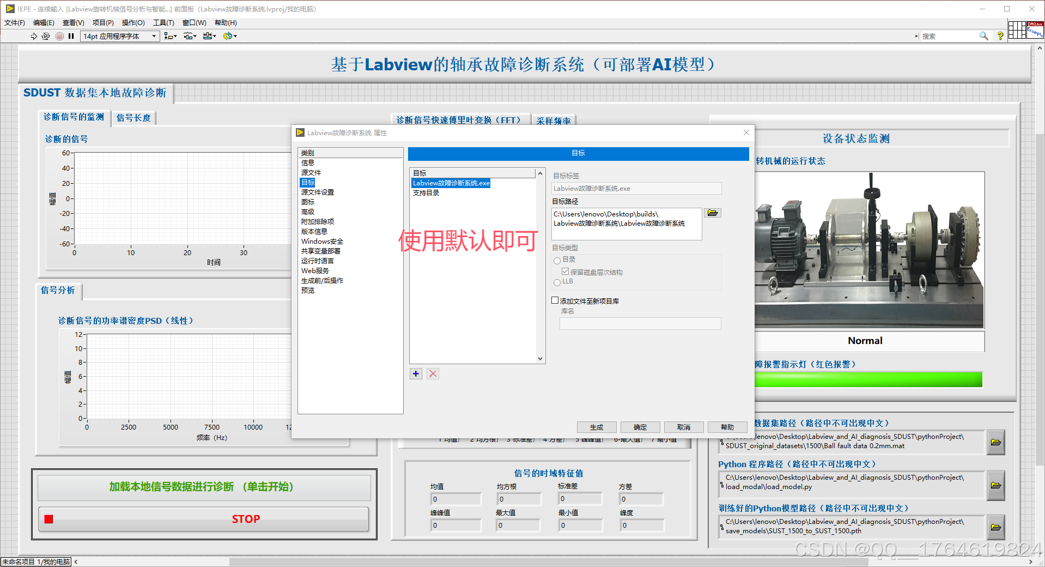1045x567 pixels.
Task: Click the Run Continuously icon
Action: tap(46, 36)
